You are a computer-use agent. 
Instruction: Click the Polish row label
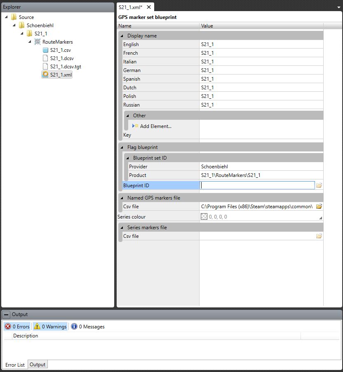129,96
